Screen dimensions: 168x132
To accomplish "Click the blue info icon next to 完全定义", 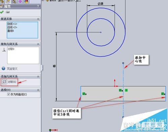I will point(3,68).
